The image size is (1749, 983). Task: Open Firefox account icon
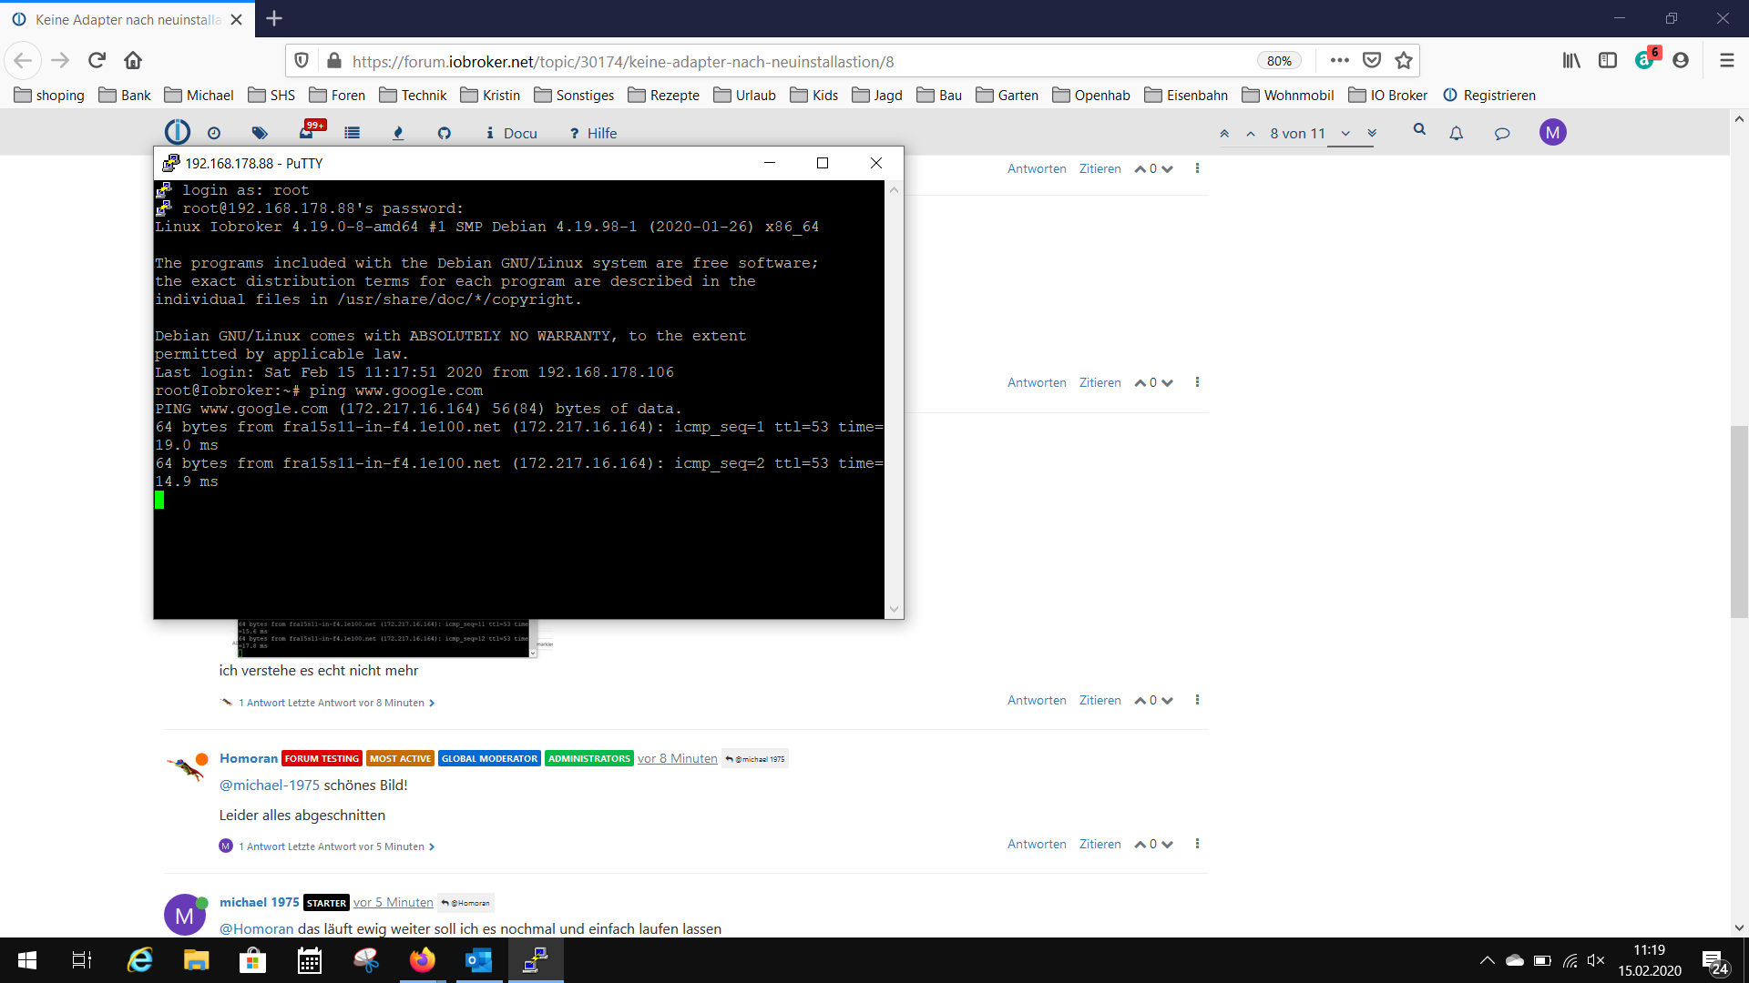tap(1681, 61)
